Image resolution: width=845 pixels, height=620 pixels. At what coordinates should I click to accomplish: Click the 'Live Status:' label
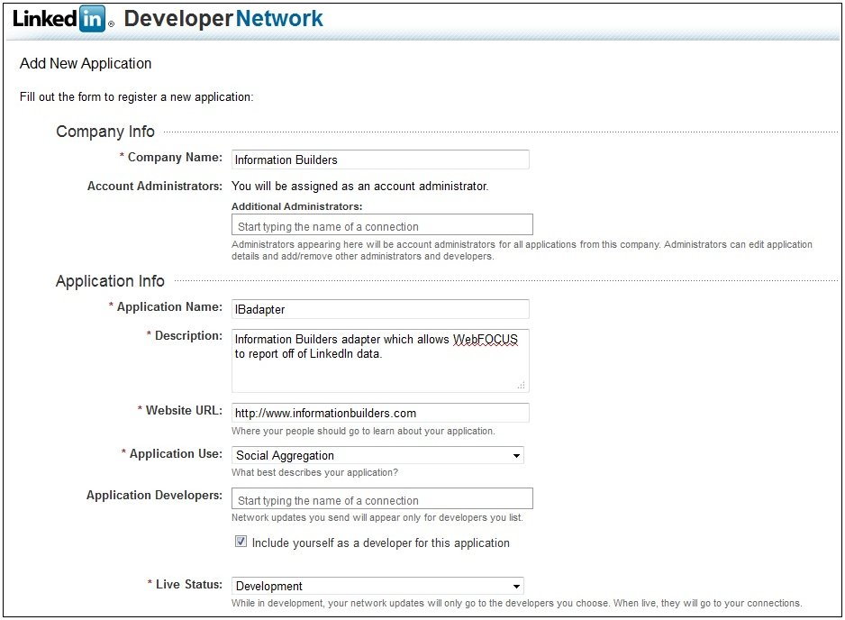tap(188, 585)
